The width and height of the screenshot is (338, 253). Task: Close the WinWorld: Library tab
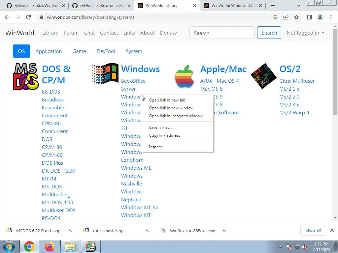click(195, 6)
